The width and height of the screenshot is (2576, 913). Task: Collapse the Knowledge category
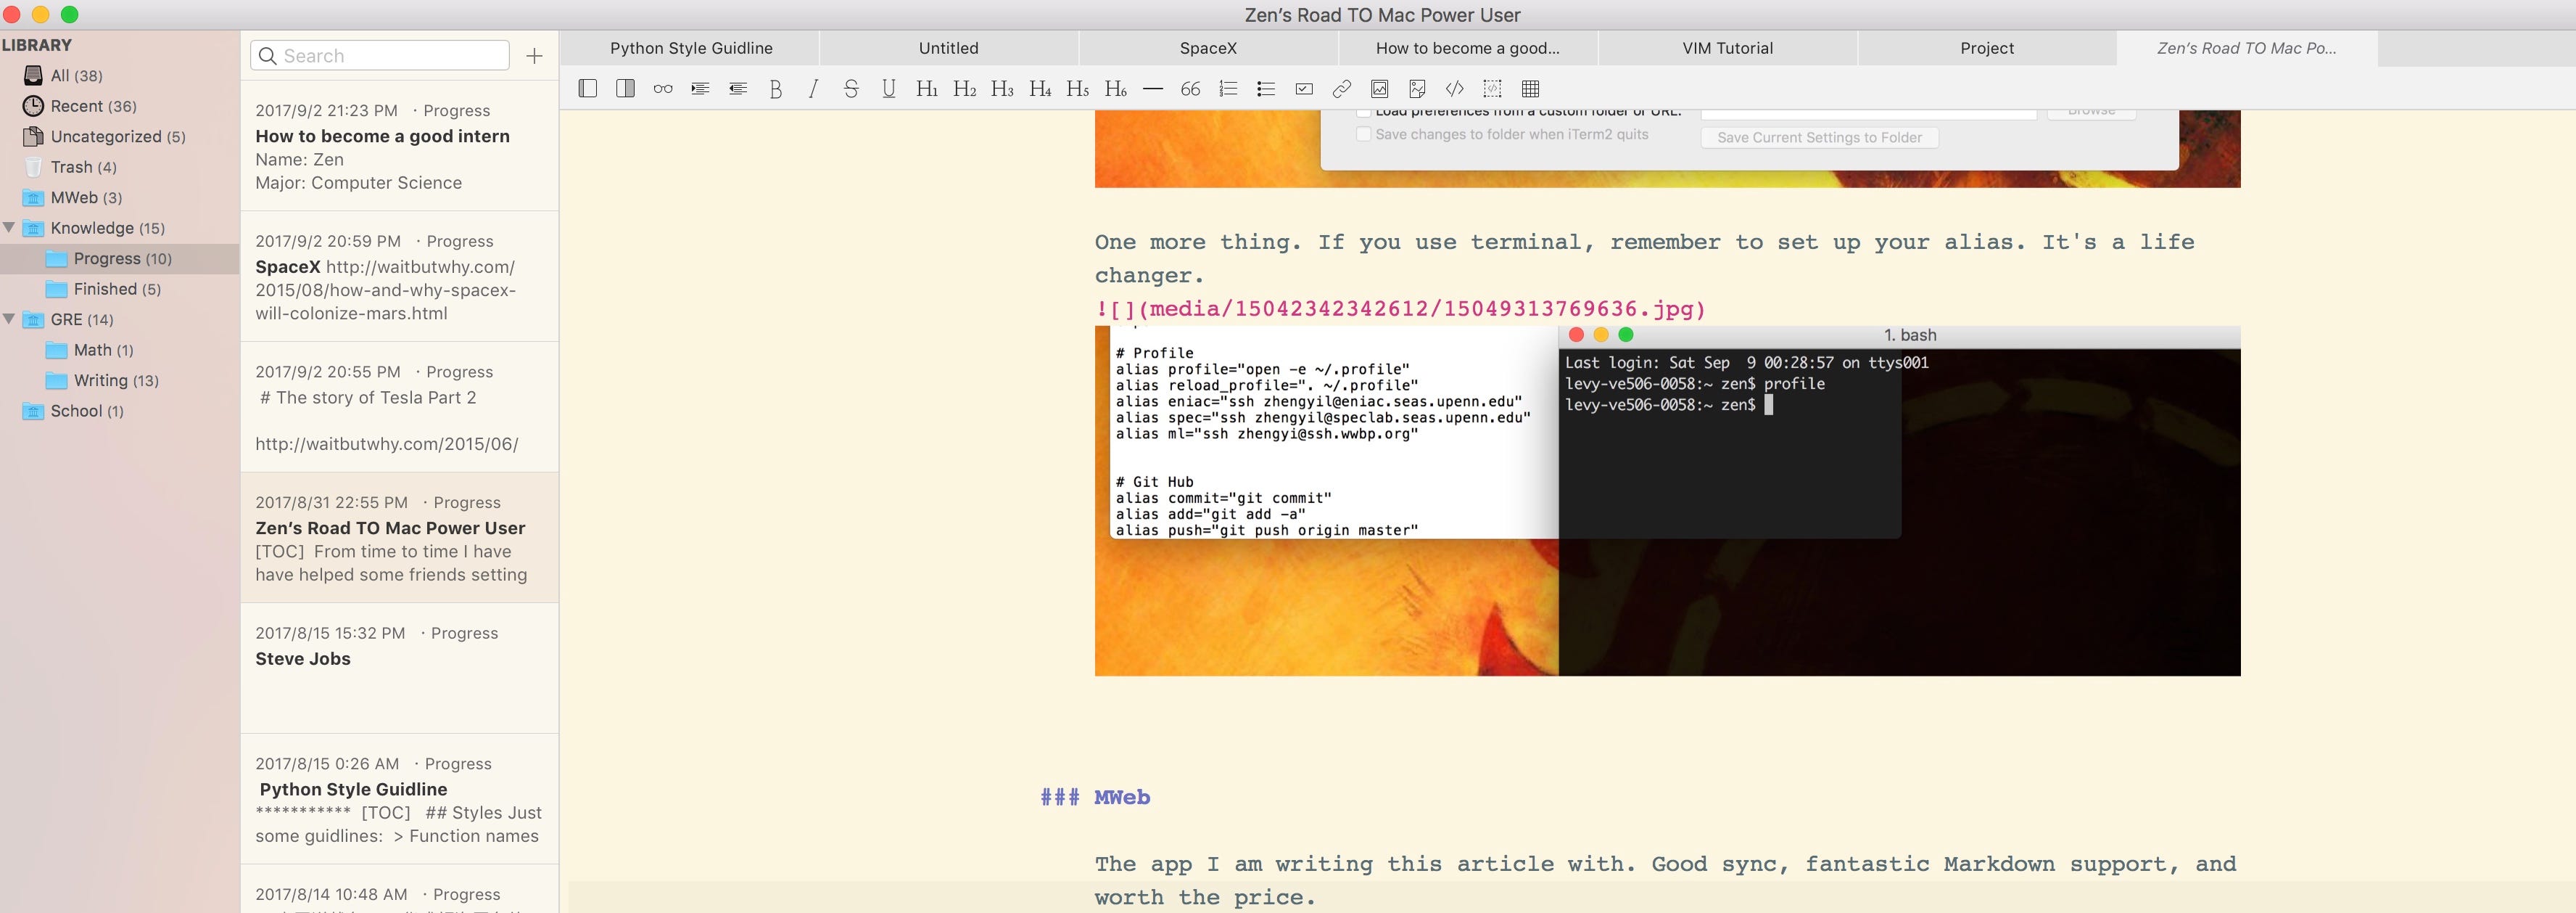10,227
